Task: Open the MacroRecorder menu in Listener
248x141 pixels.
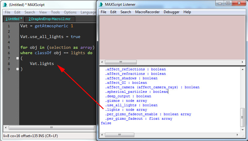Action: [147, 12]
